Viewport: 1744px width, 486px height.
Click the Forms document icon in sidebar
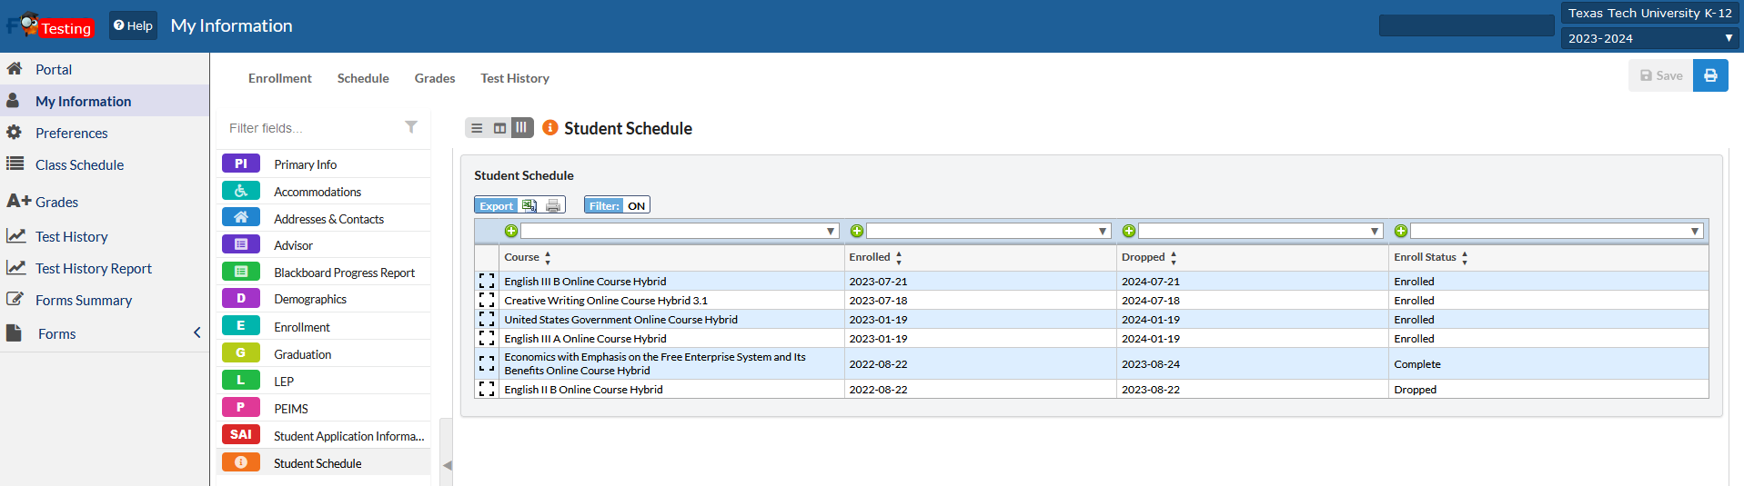14,332
